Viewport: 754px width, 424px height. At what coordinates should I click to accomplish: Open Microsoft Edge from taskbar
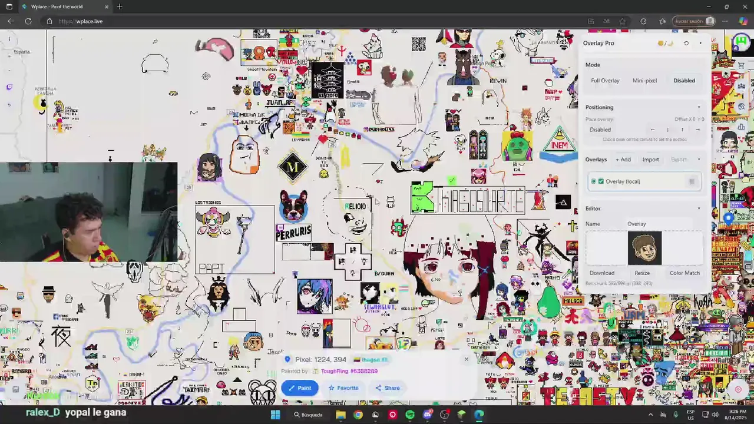pos(479,415)
